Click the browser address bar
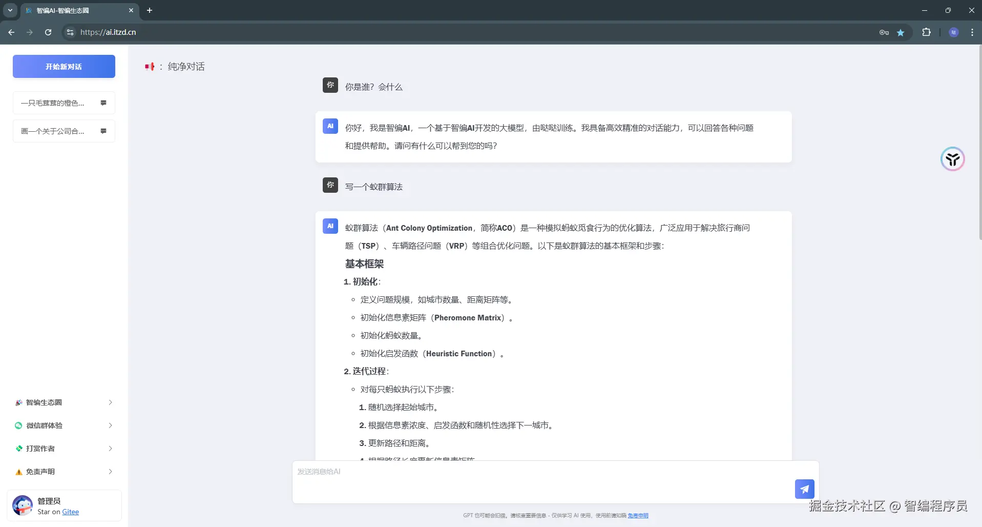The image size is (982, 527). coord(205,32)
